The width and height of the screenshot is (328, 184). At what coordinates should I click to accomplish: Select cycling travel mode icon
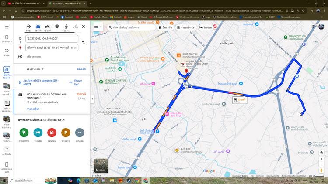[x=76, y=27]
